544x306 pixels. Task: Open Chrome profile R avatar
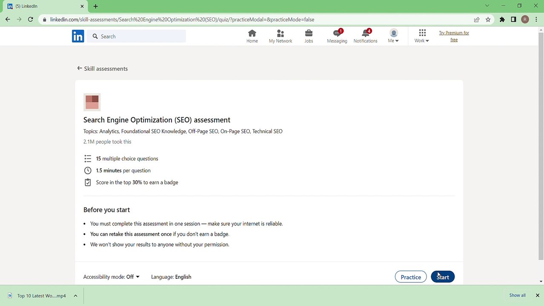click(525, 20)
